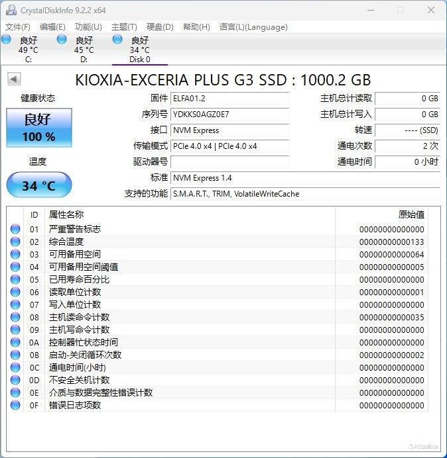This screenshot has height=458, width=447.
Task: Select the D: drive status orb
Action: (x=62, y=40)
